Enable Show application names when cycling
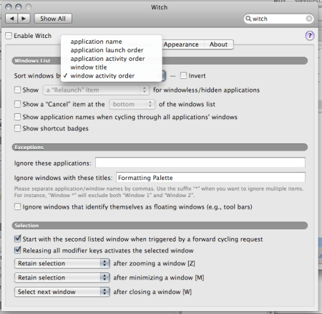322x314 pixels. click(17, 117)
